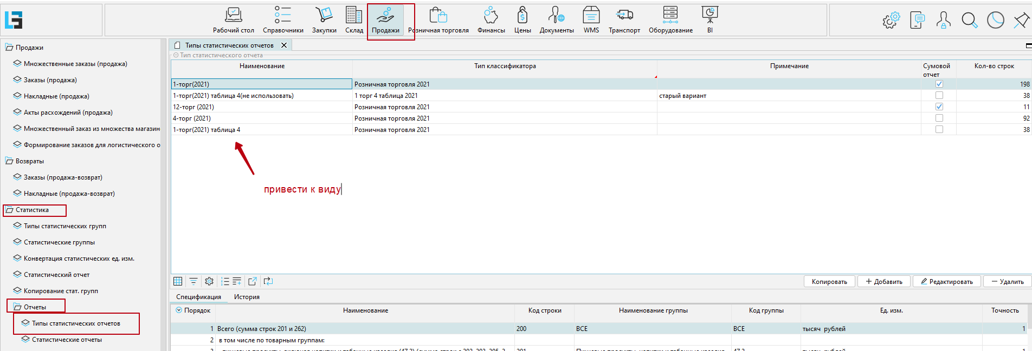Viewport: 1032px width, 351px height.
Task: Click the filter icon in grid toolbar
Action: click(x=193, y=281)
